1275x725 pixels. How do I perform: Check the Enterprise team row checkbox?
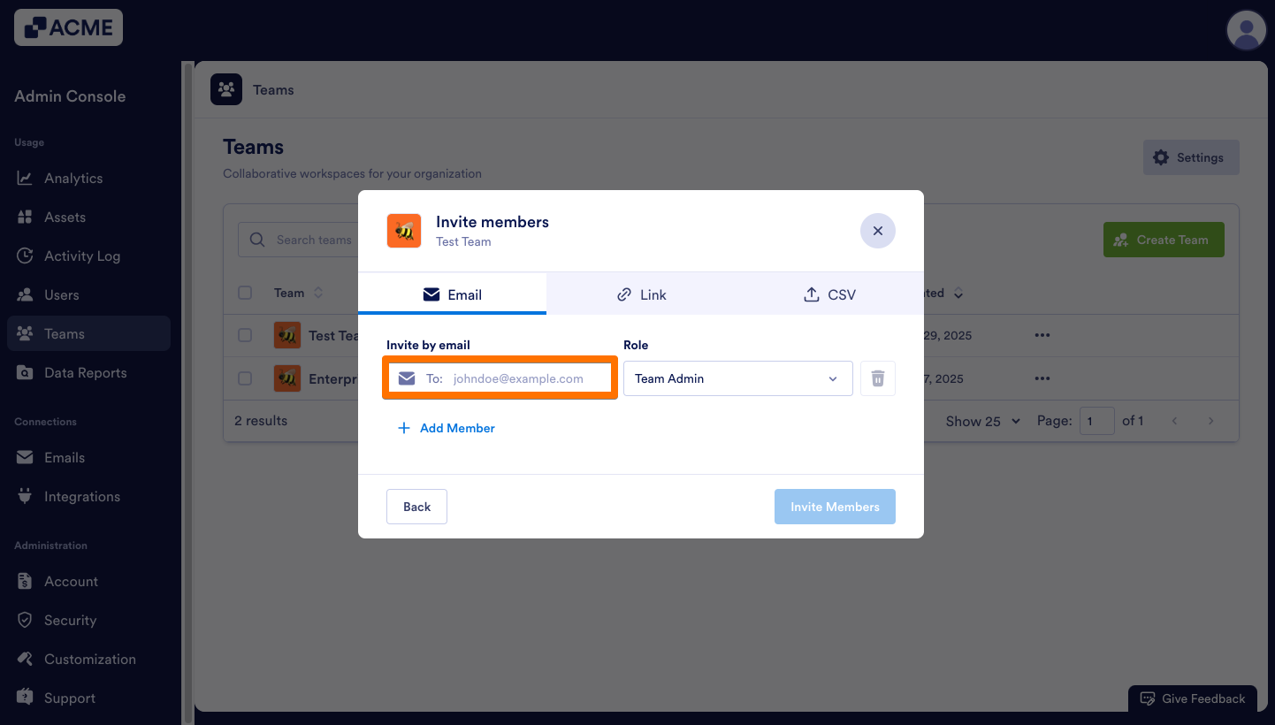(x=245, y=378)
